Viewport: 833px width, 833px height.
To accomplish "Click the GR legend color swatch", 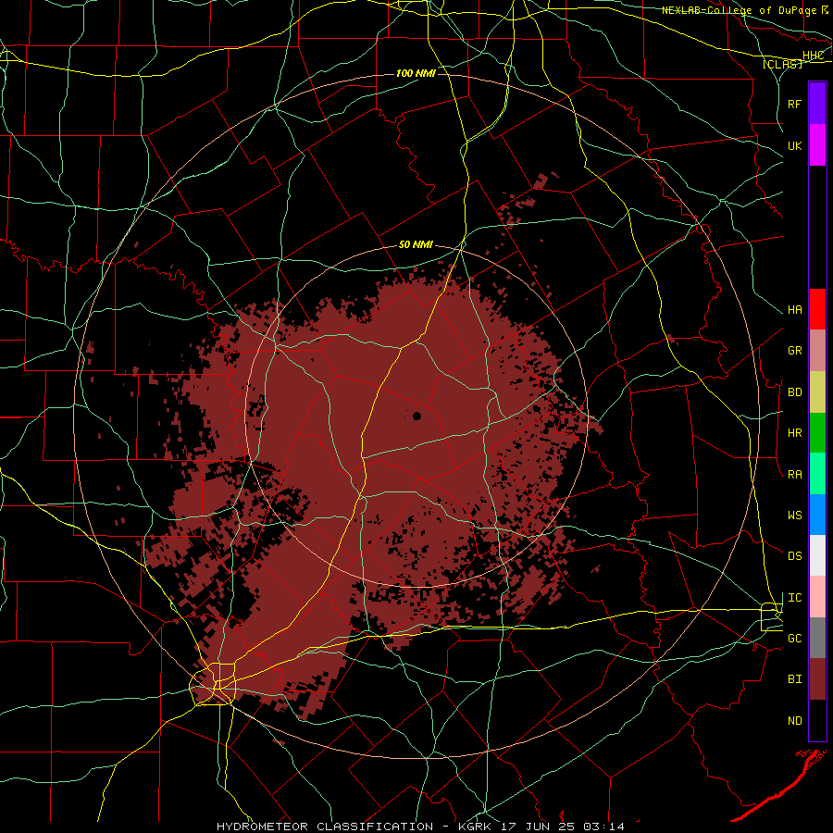I will tap(817, 351).
